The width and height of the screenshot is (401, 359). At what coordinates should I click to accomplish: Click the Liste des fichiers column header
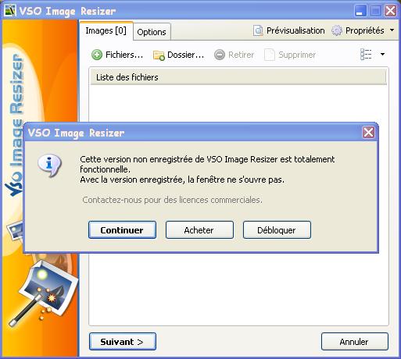[x=238, y=77]
